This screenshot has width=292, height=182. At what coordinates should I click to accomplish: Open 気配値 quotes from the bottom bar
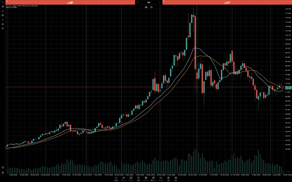click(116, 179)
